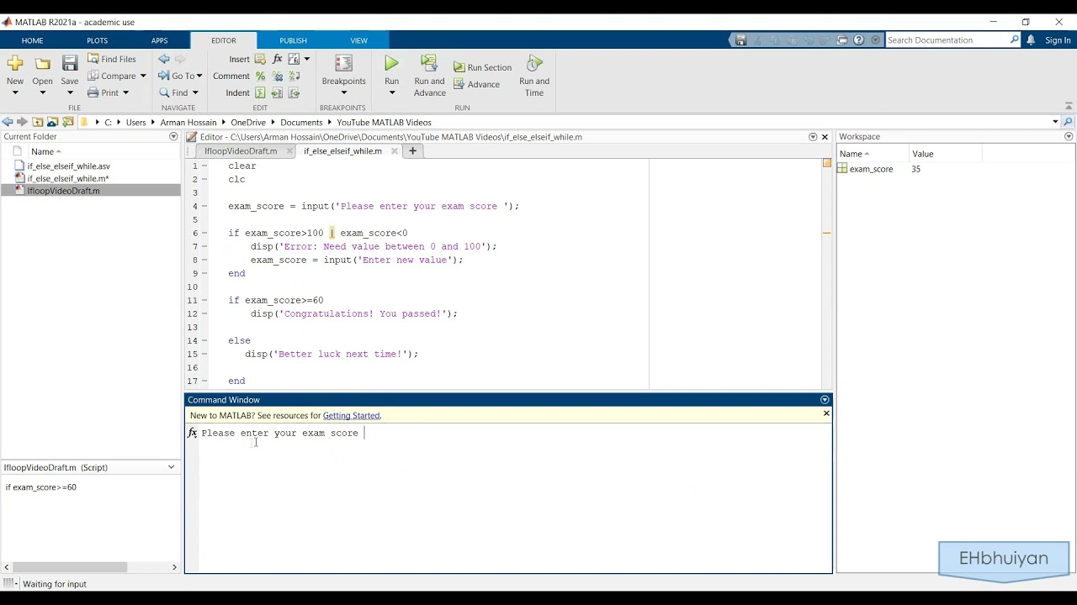Wrap comments with the third Comment icon
Viewport: 1077px width, 605px height.
294,76
